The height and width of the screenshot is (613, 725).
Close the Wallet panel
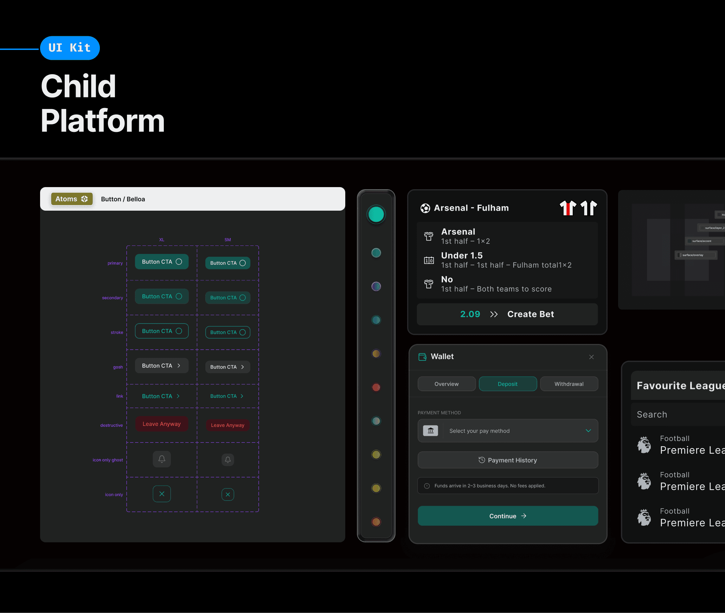(x=591, y=357)
